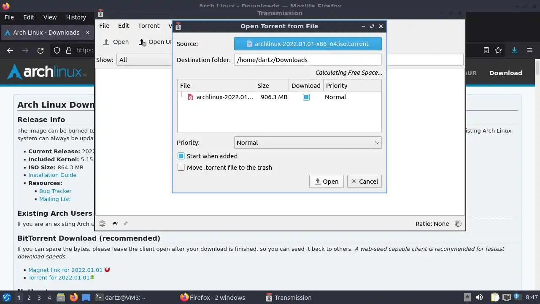
Task: Click the Firefox reload page icon
Action: click(x=40, y=50)
